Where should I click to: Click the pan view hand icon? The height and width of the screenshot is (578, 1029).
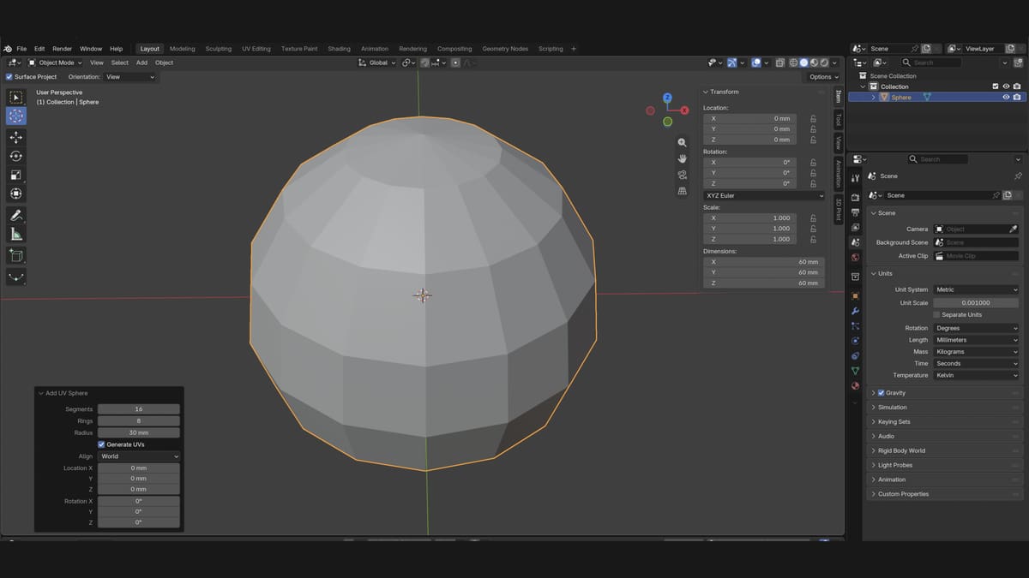[683, 158]
